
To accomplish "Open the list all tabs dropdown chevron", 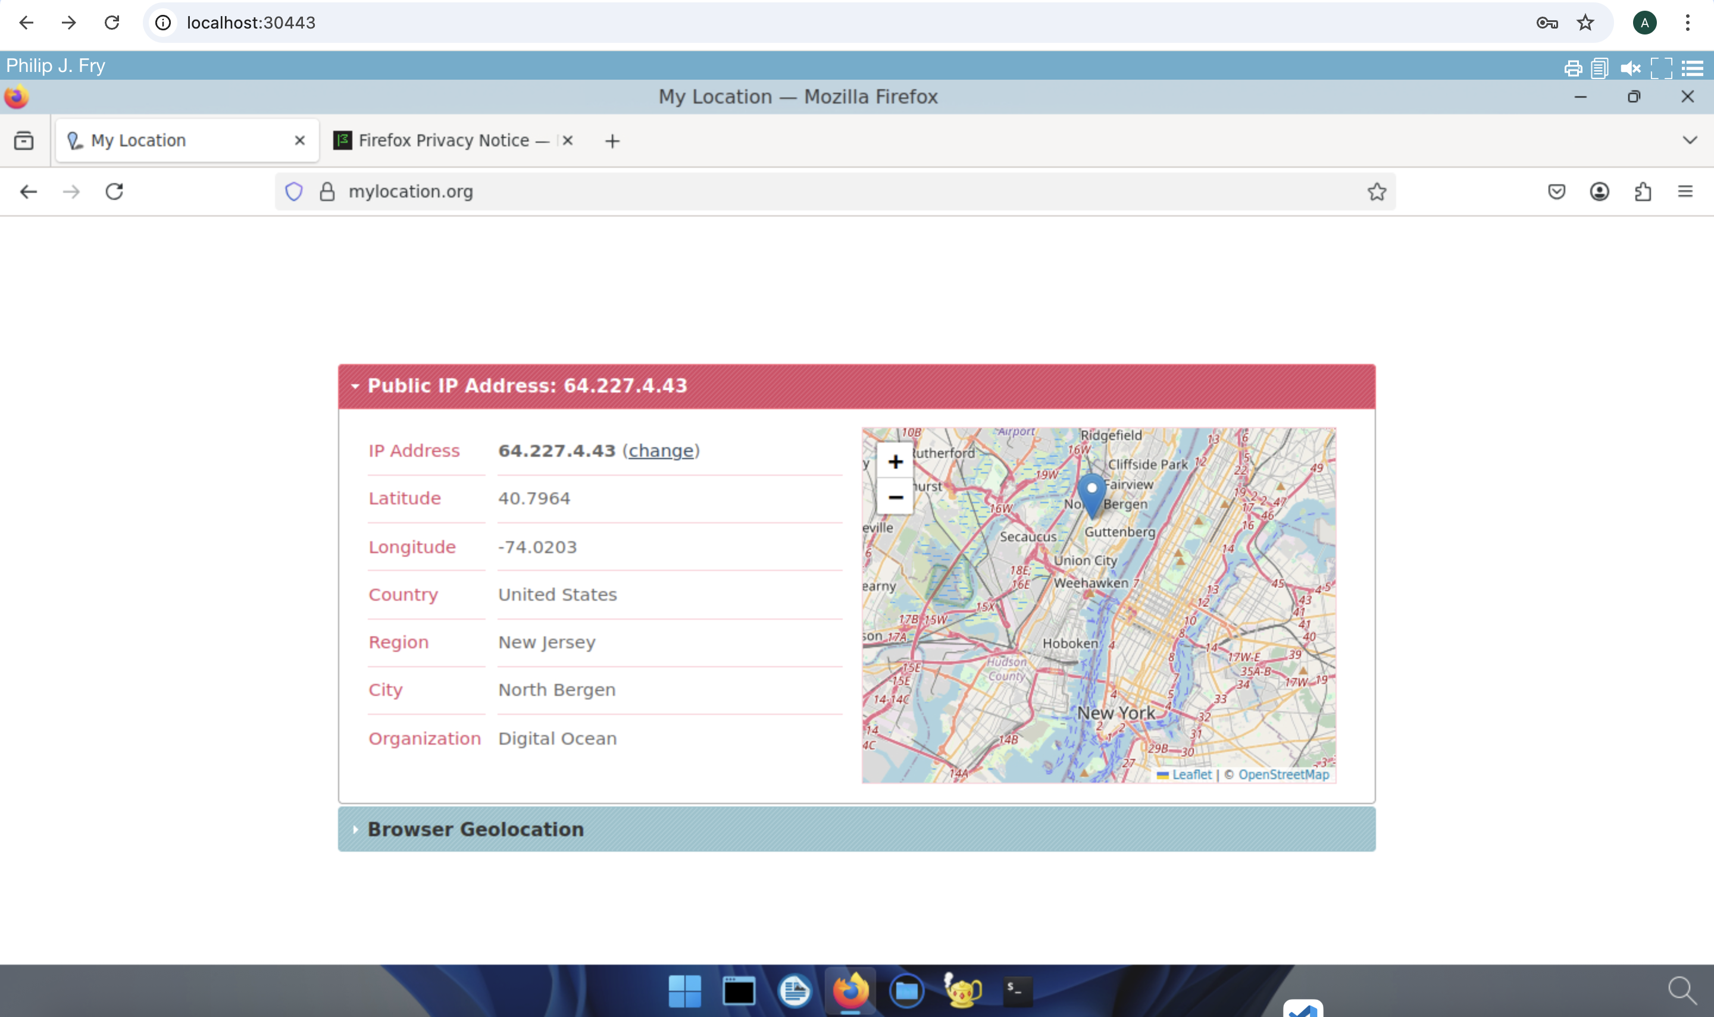I will pos(1690,140).
